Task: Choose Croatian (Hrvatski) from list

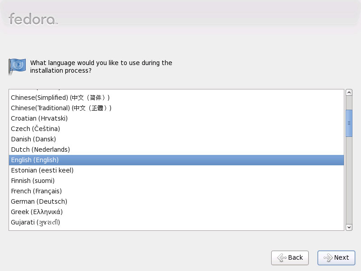Action: (x=176, y=118)
